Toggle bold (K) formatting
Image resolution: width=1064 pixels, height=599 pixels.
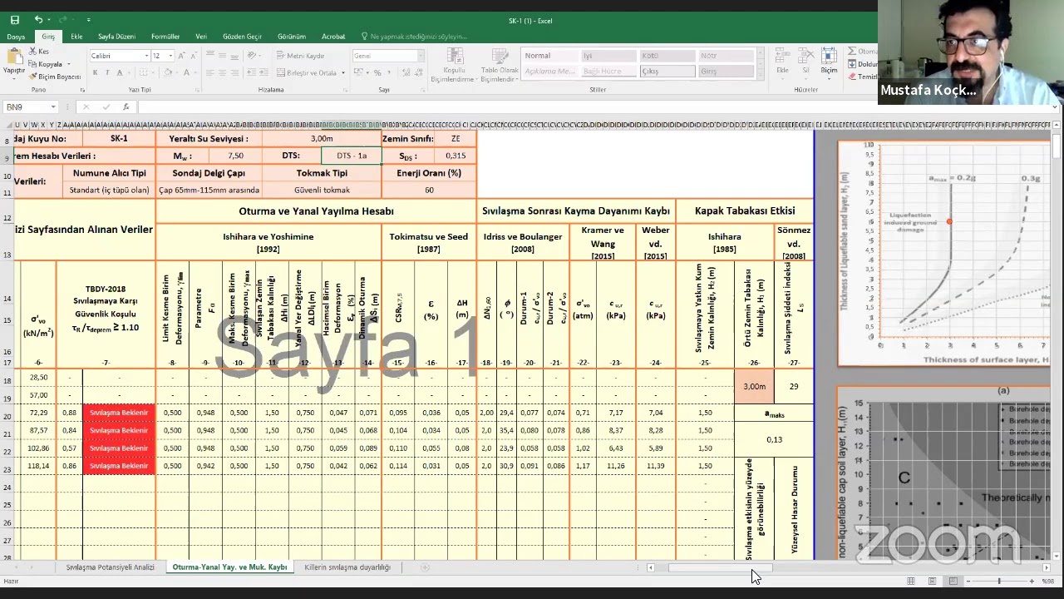(x=95, y=72)
